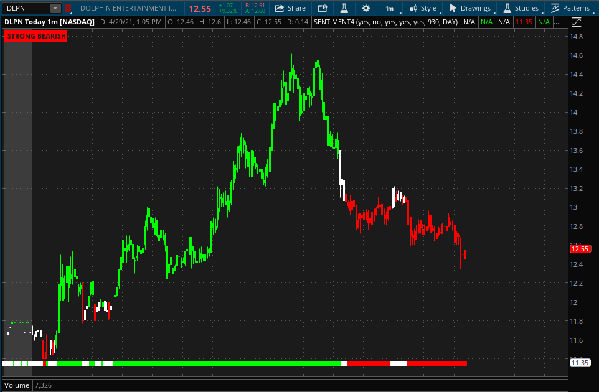
Task: Open the 1m timeframe selector
Action: (390, 8)
